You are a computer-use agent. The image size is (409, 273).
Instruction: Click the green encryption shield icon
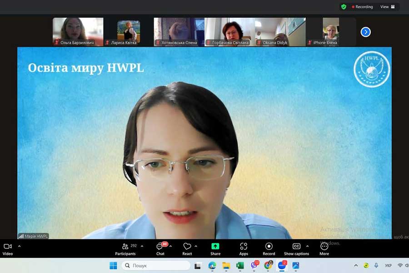tap(344, 7)
